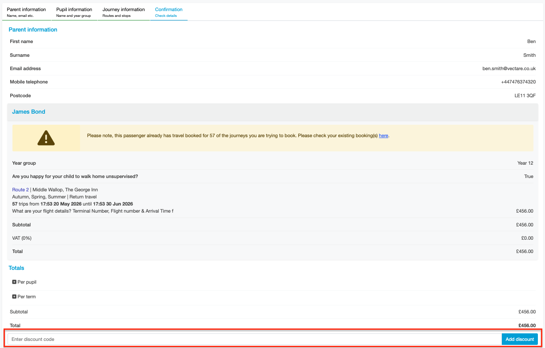The width and height of the screenshot is (545, 348).
Task: Switch to the Pupil information tab
Action: (74, 12)
